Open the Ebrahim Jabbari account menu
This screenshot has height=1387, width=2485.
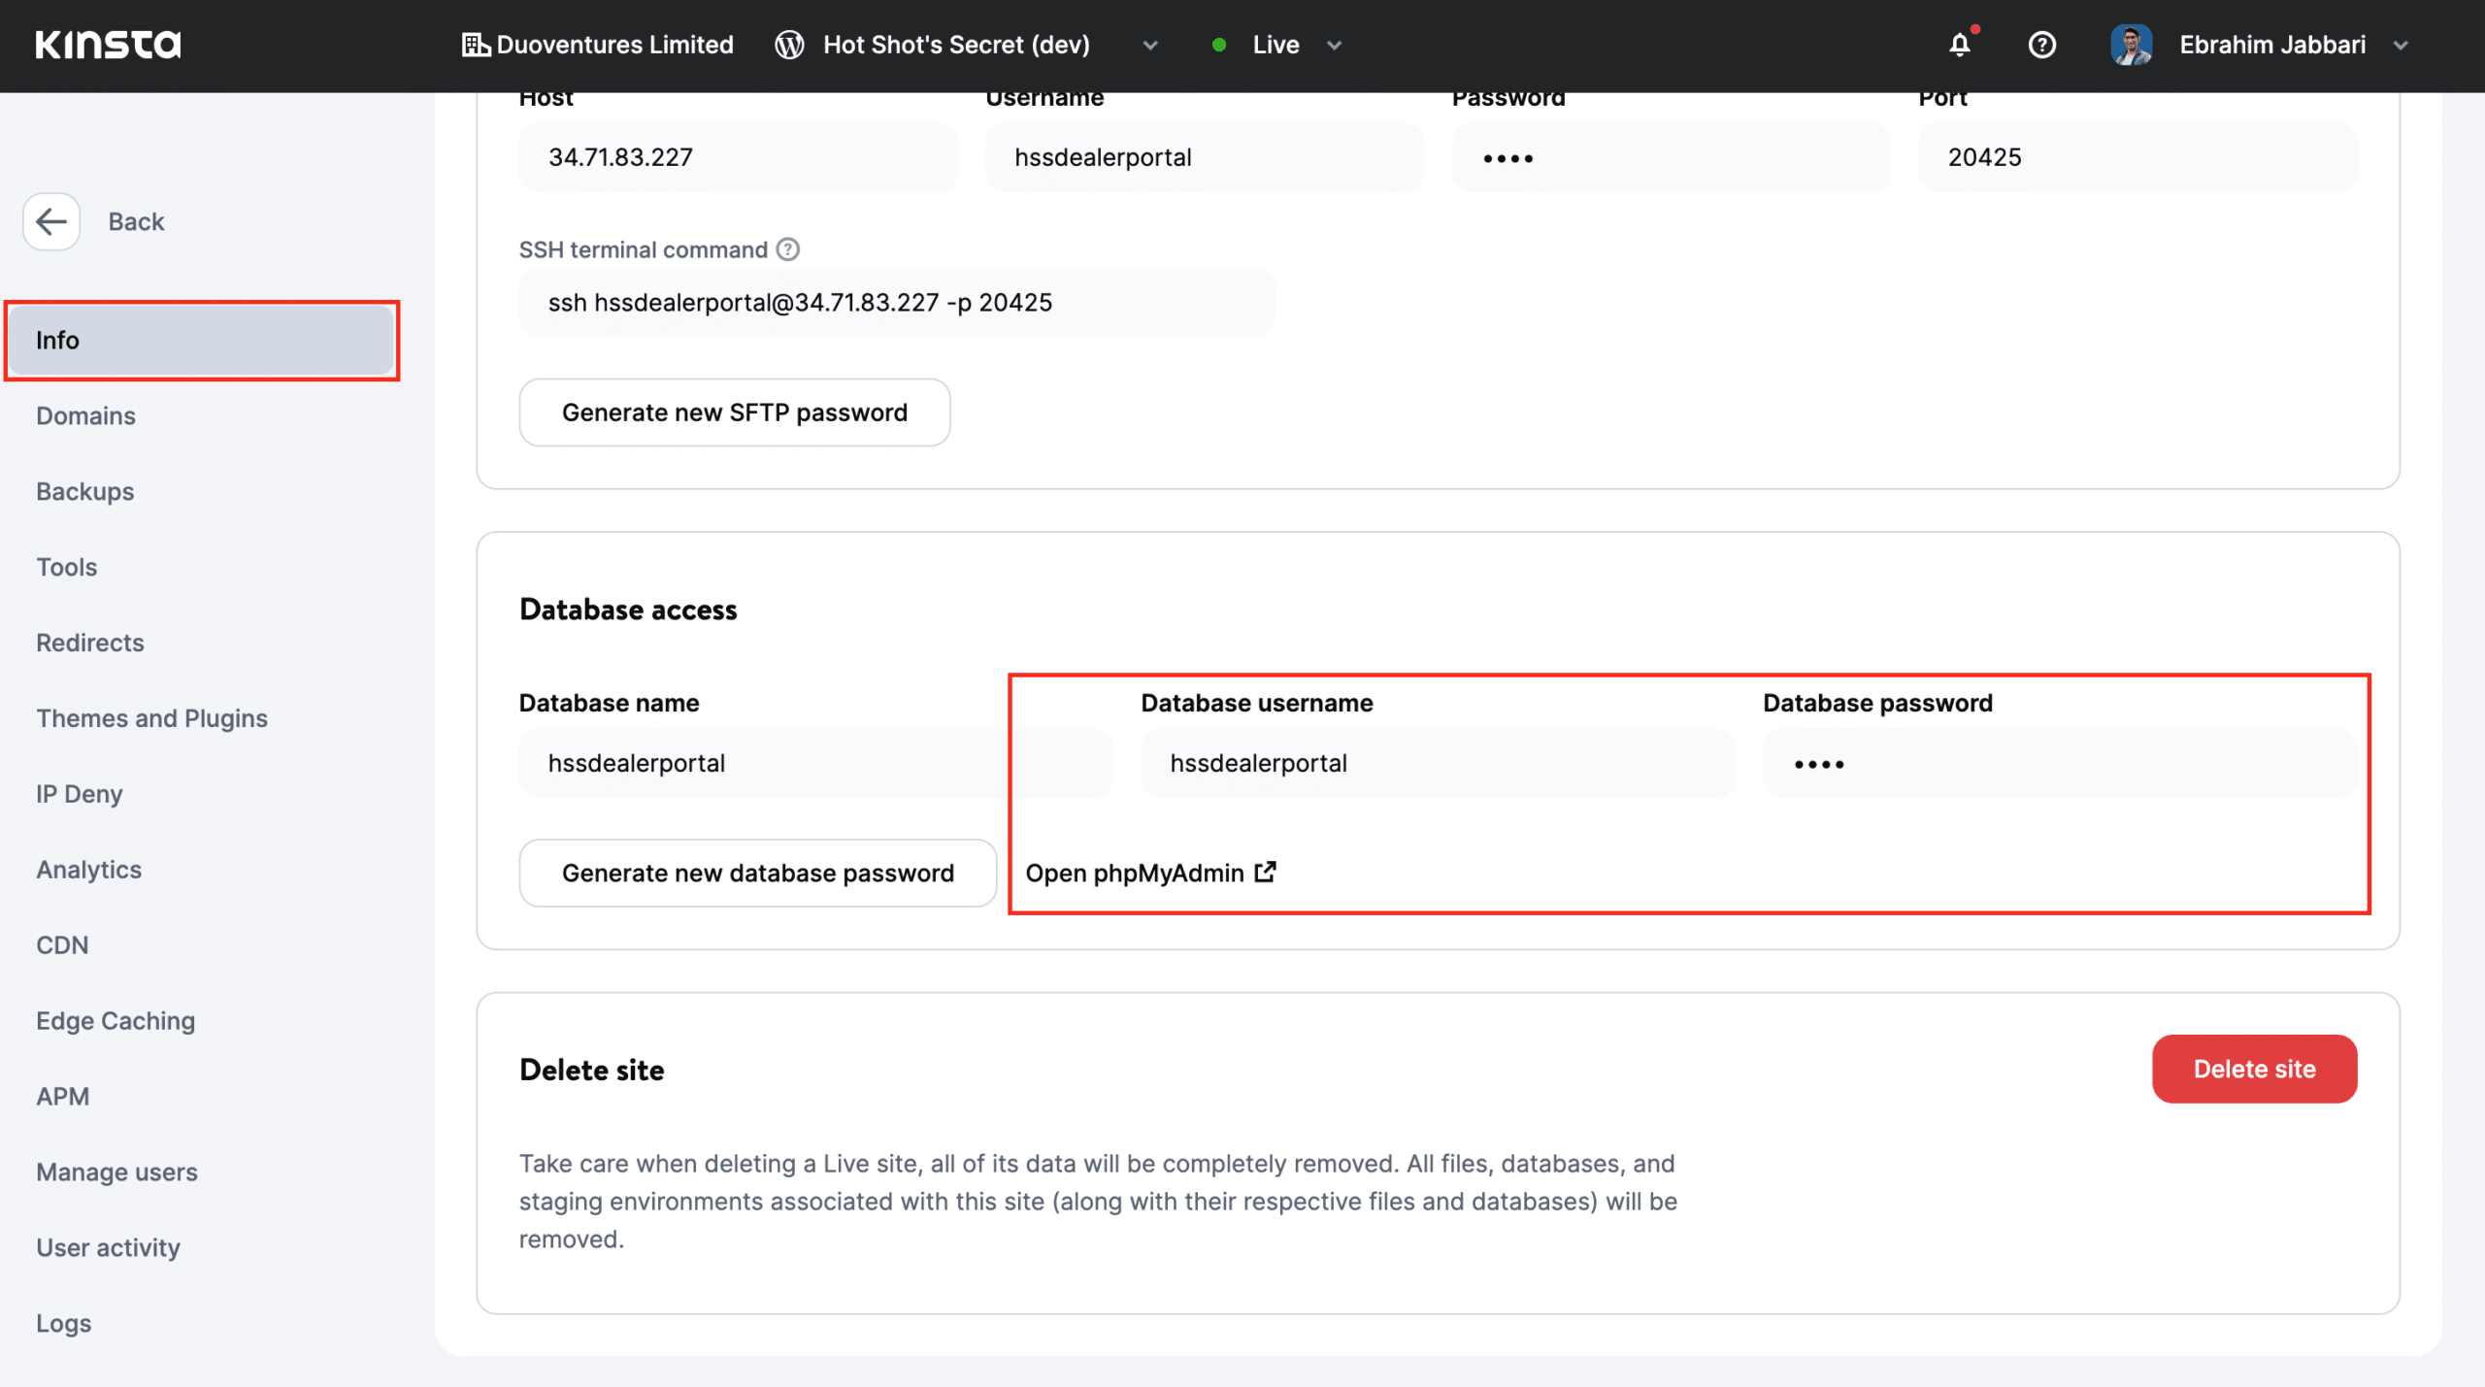pos(2271,45)
